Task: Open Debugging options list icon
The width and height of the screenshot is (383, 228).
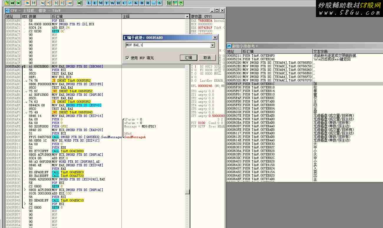Action: click(169, 3)
